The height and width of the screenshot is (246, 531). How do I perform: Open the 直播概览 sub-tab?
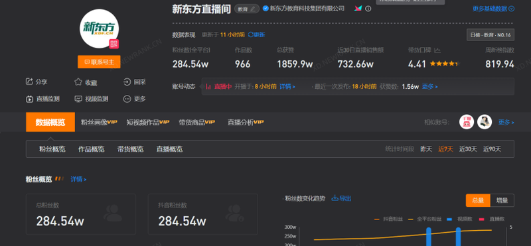[169, 149]
